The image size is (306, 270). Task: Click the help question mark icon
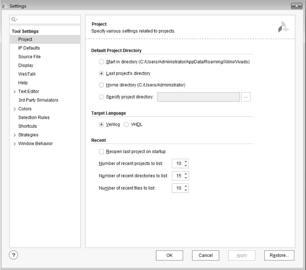tap(13, 255)
